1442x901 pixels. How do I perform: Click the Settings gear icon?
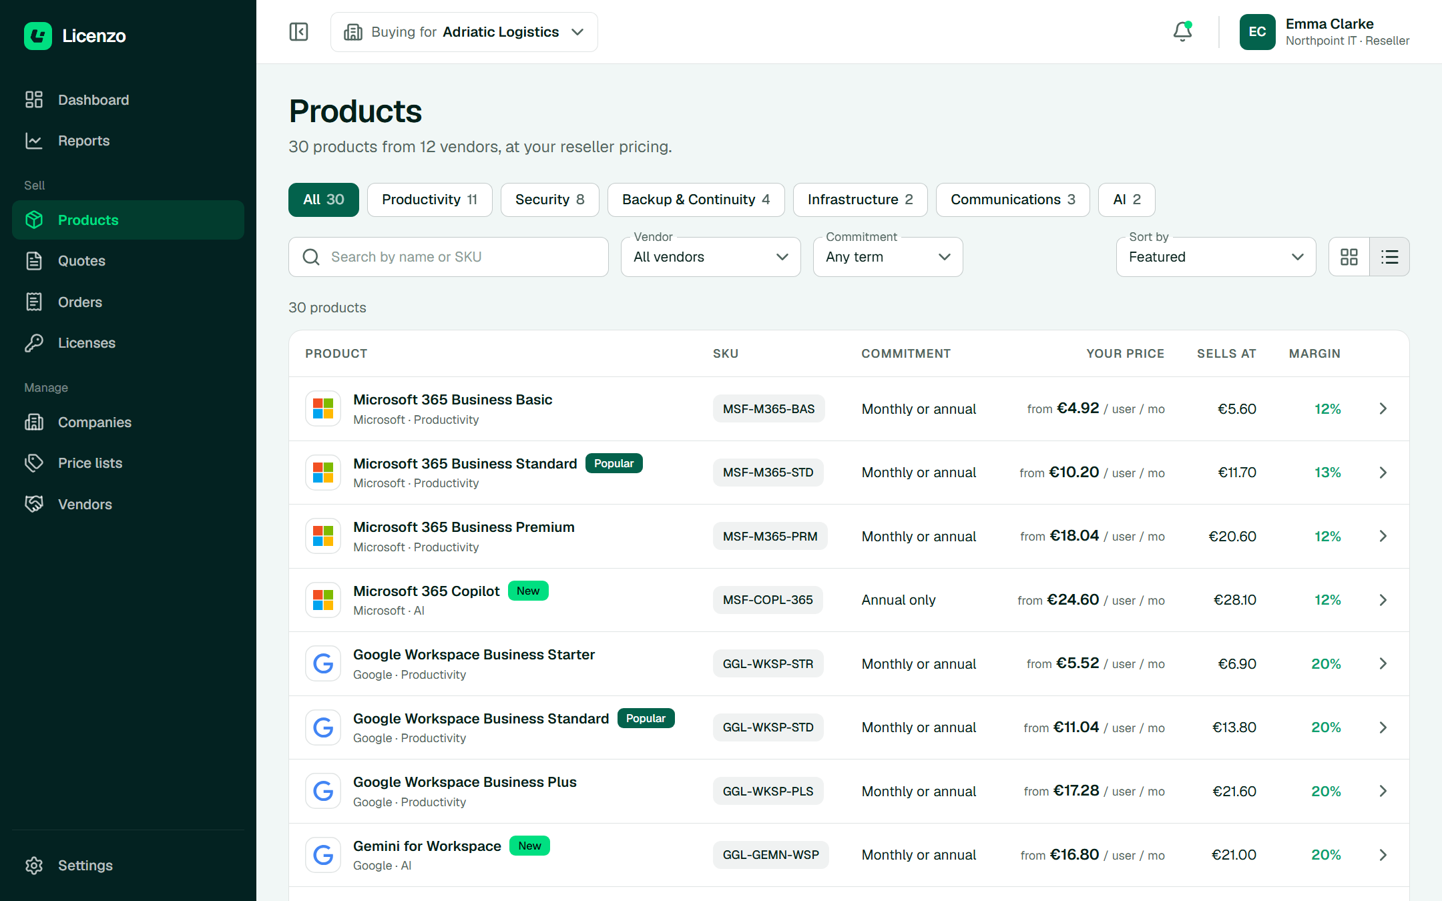[34, 866]
